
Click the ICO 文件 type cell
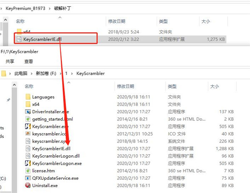tap(177, 134)
